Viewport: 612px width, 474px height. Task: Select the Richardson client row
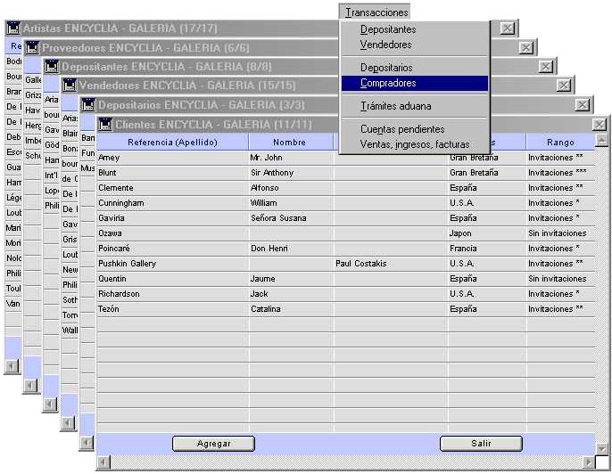point(346,294)
